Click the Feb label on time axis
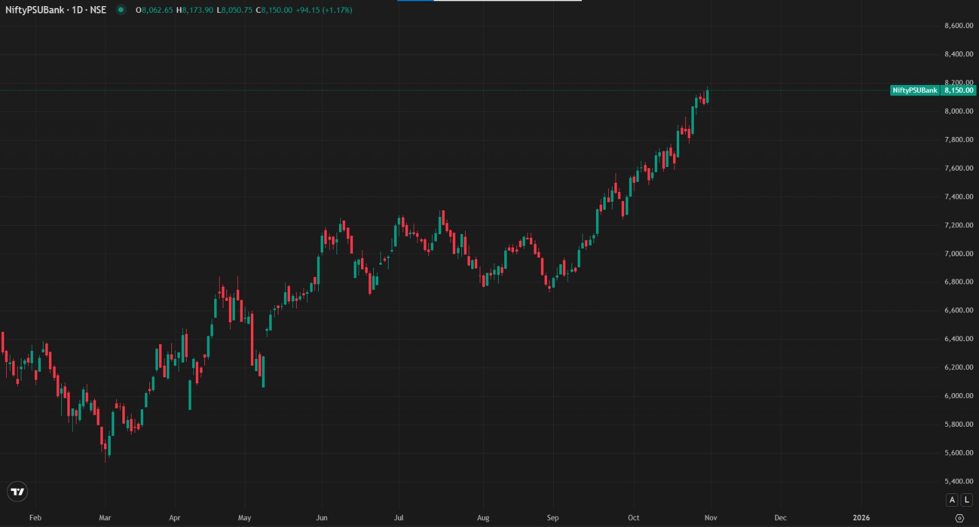Viewport: 979px width, 527px height. click(35, 518)
